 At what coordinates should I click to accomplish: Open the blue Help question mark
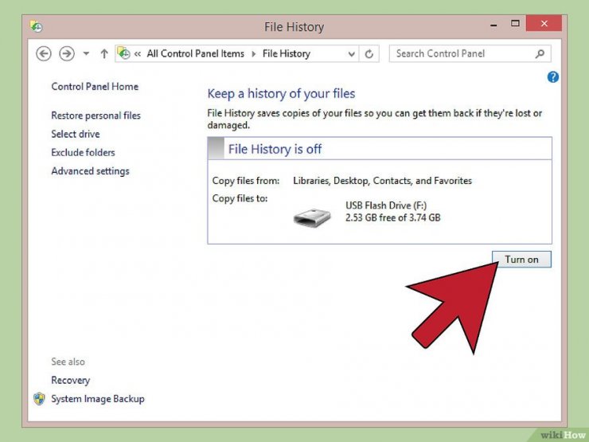pos(553,77)
